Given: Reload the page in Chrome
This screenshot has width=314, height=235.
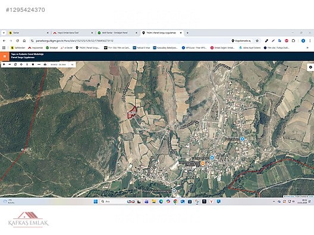Looking at the screenshot, I should point(18,41).
